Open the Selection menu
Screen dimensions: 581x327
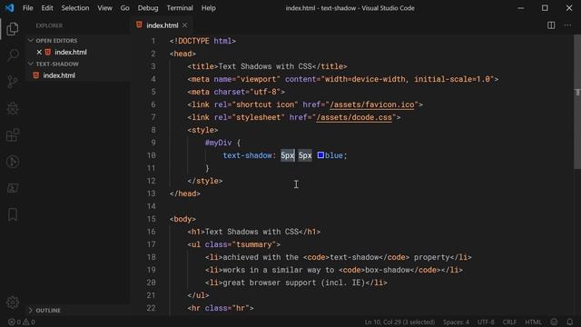point(75,8)
